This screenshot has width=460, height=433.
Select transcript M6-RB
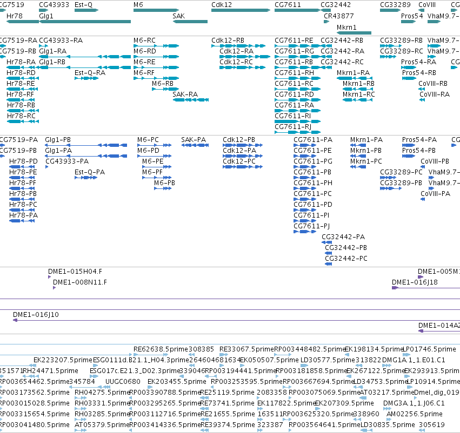pyautogui.click(x=163, y=84)
